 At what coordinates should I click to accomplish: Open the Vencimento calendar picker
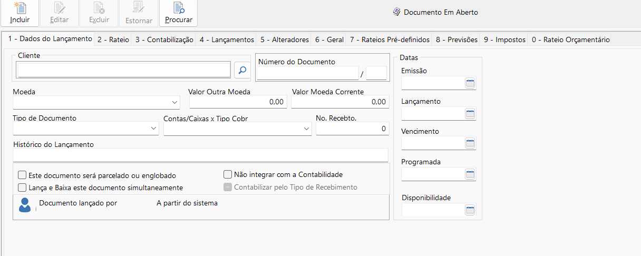click(x=470, y=143)
